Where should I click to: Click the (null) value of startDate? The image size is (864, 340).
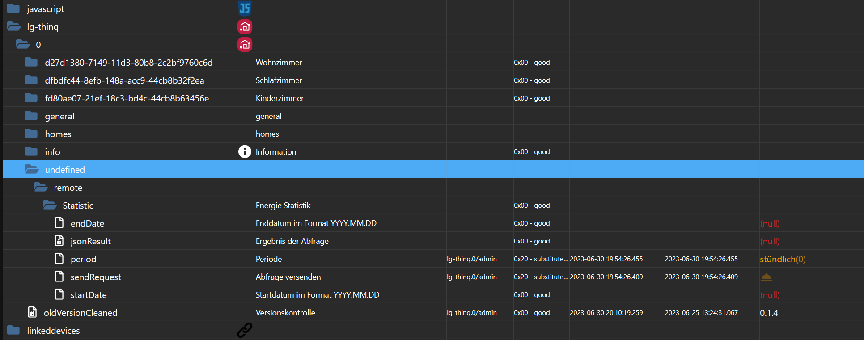tap(770, 295)
